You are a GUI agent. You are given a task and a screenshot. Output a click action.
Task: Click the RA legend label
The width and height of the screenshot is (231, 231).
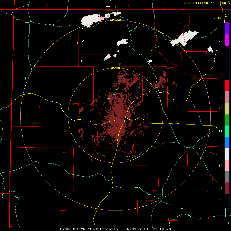pyautogui.click(x=220, y=131)
